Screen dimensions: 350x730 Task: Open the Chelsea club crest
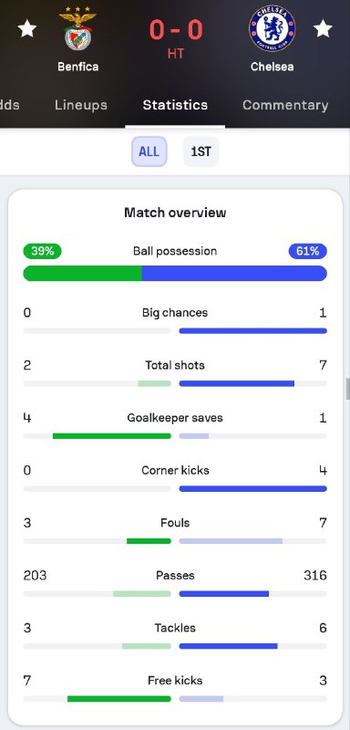[x=272, y=28]
